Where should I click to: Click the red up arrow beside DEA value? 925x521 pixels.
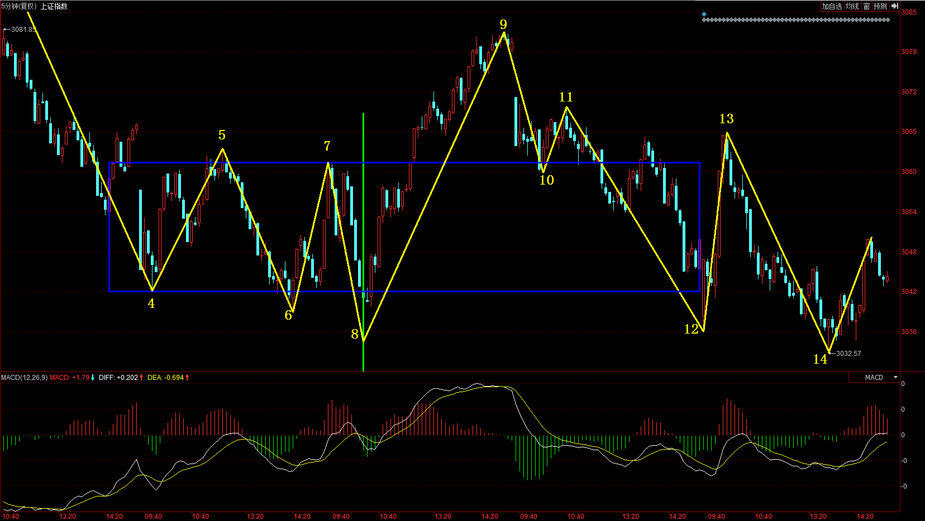coord(187,378)
